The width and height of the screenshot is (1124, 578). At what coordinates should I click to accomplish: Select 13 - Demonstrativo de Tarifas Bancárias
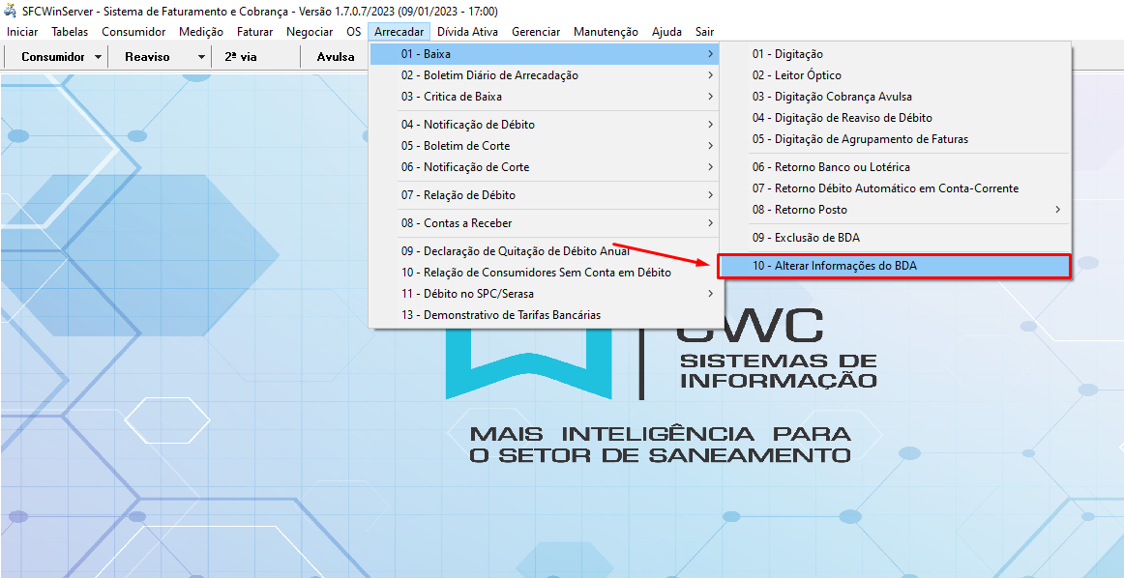pos(500,315)
